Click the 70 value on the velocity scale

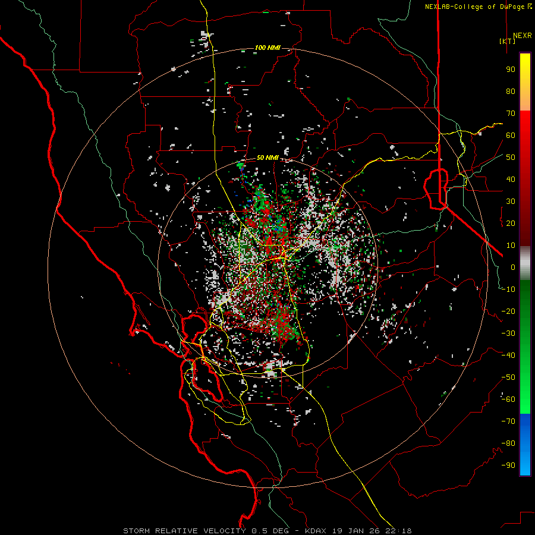(511, 114)
